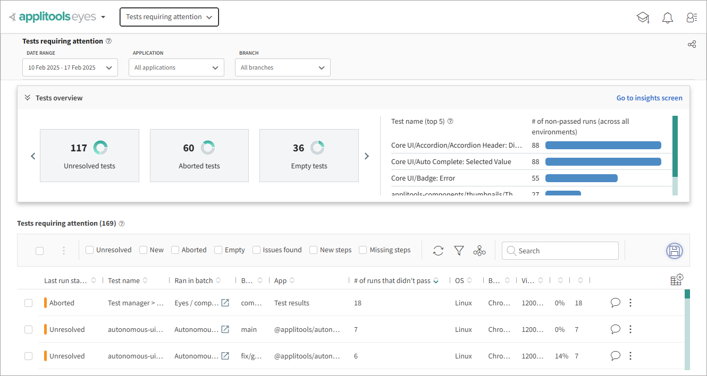Sort by Test name column header
This screenshot has width=707, height=376.
(x=124, y=280)
